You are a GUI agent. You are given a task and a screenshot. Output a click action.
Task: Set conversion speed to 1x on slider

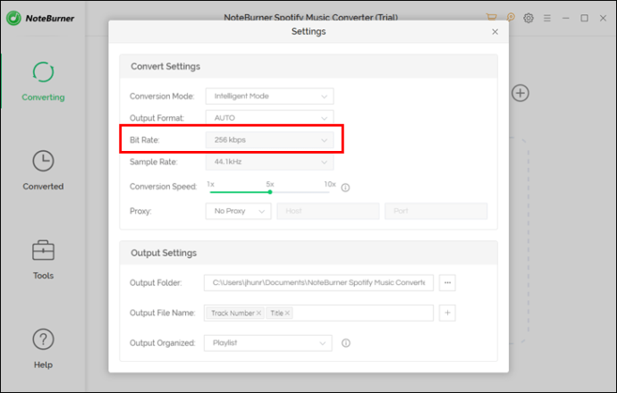[210, 192]
